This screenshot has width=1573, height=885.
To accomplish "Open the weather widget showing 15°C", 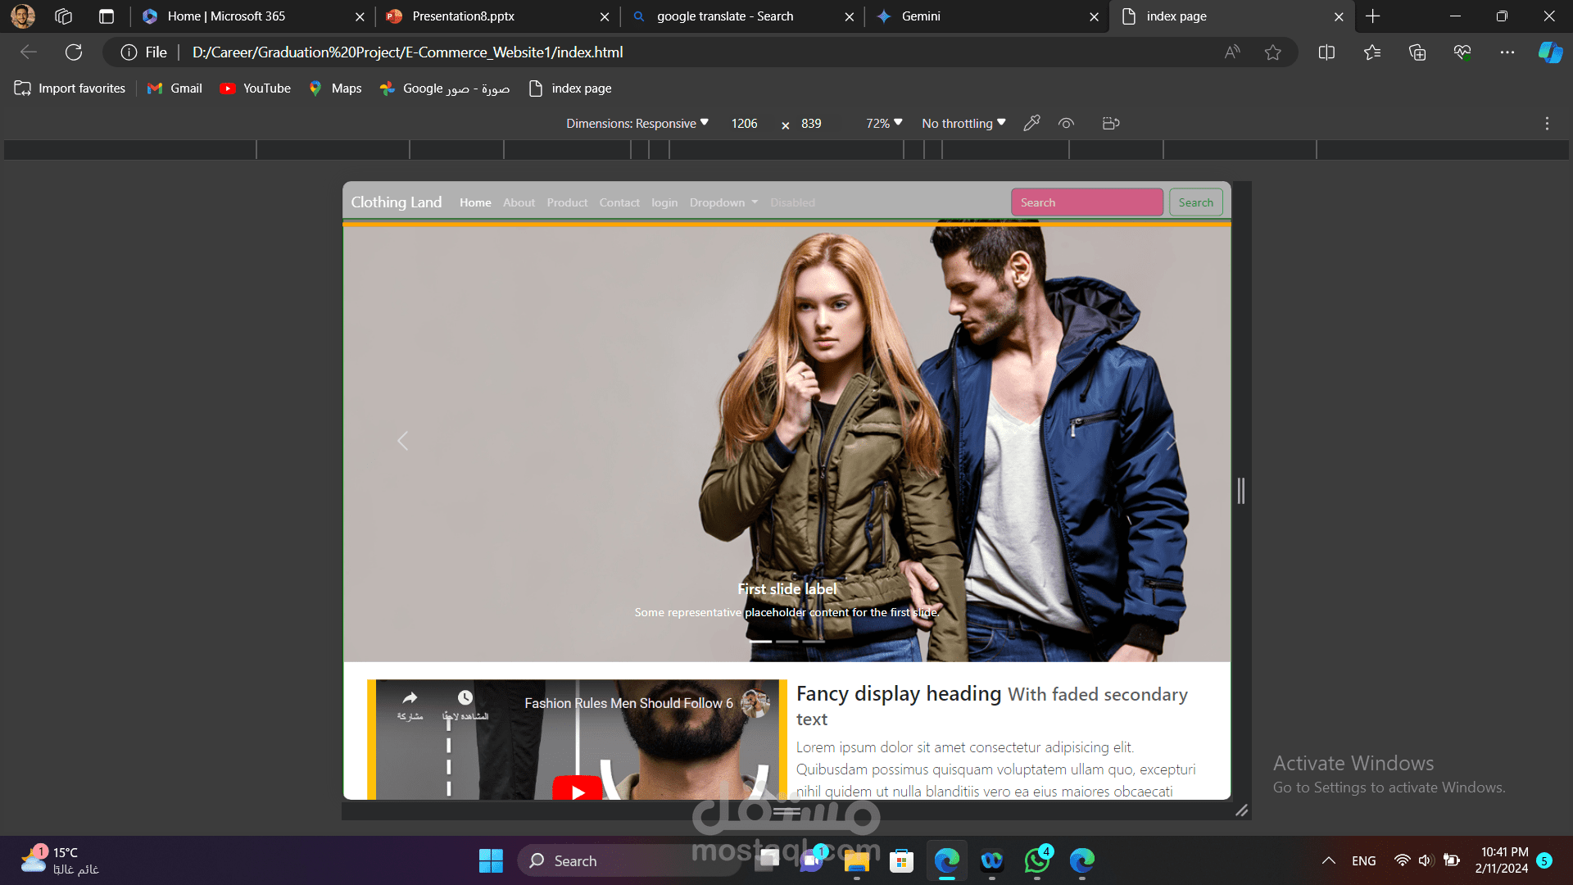I will [x=60, y=861].
